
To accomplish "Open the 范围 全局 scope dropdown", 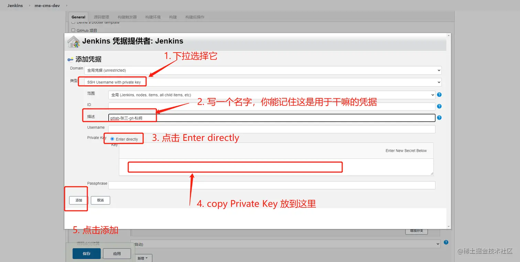I will 272,95.
